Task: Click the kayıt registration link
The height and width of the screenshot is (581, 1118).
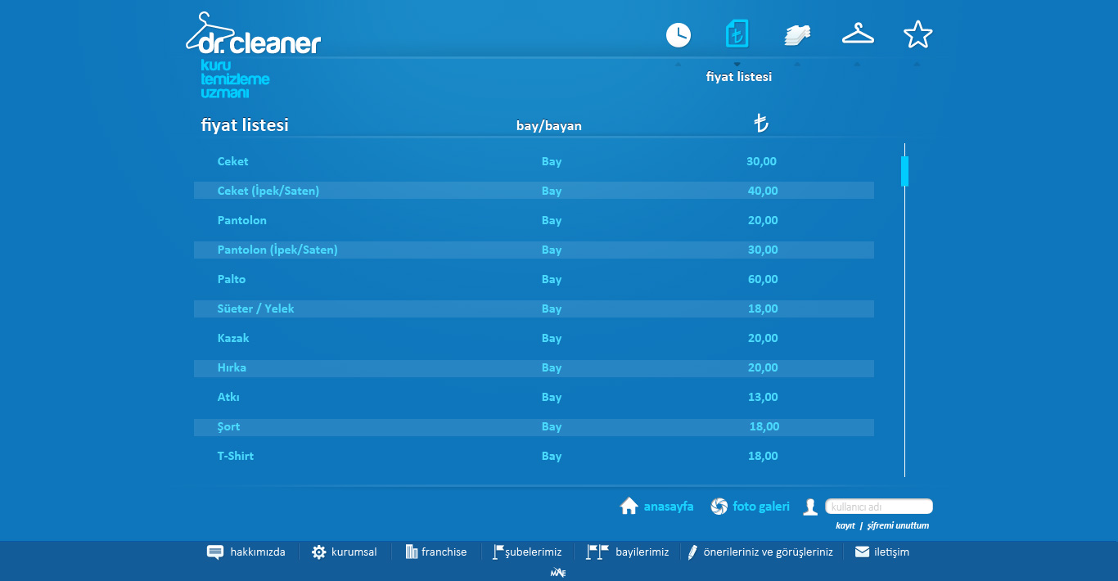Action: coord(845,525)
